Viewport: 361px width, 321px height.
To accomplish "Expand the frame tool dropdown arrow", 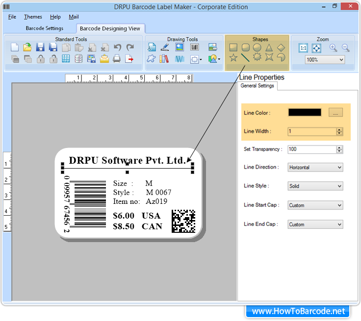I will coord(201,59).
